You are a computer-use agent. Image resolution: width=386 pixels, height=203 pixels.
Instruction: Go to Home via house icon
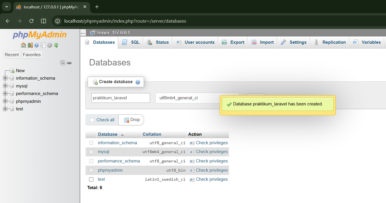[23, 45]
